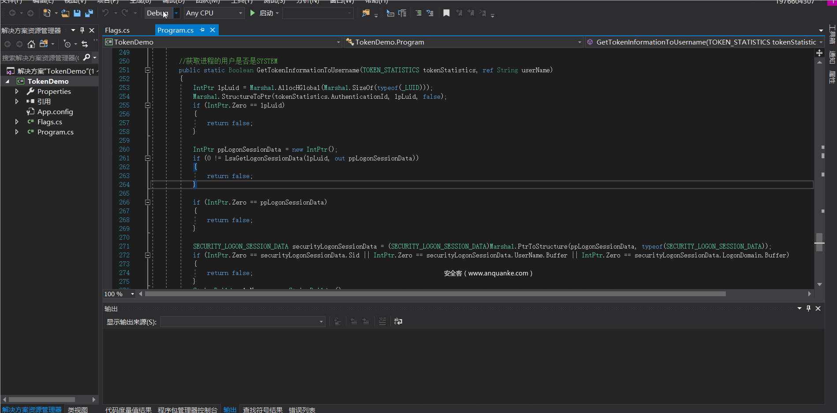Click the word wrap icon in Output panel
Image resolution: width=837 pixels, height=413 pixels.
398,321
